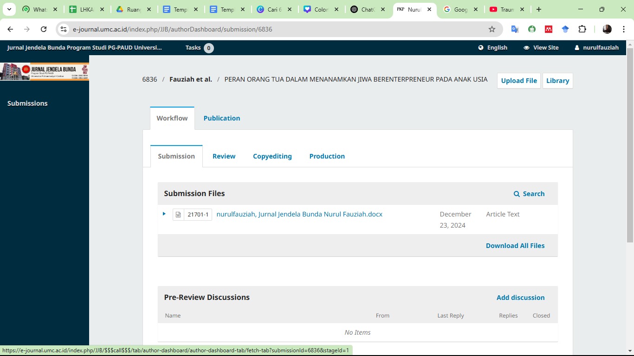Open the nurulfauziah user menu

tap(596, 48)
